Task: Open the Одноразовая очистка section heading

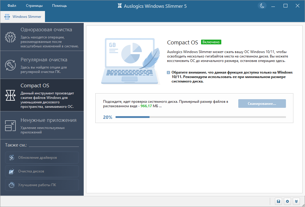Action: coord(46,29)
